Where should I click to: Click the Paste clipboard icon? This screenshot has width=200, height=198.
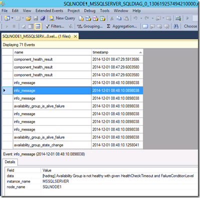pos(126,18)
